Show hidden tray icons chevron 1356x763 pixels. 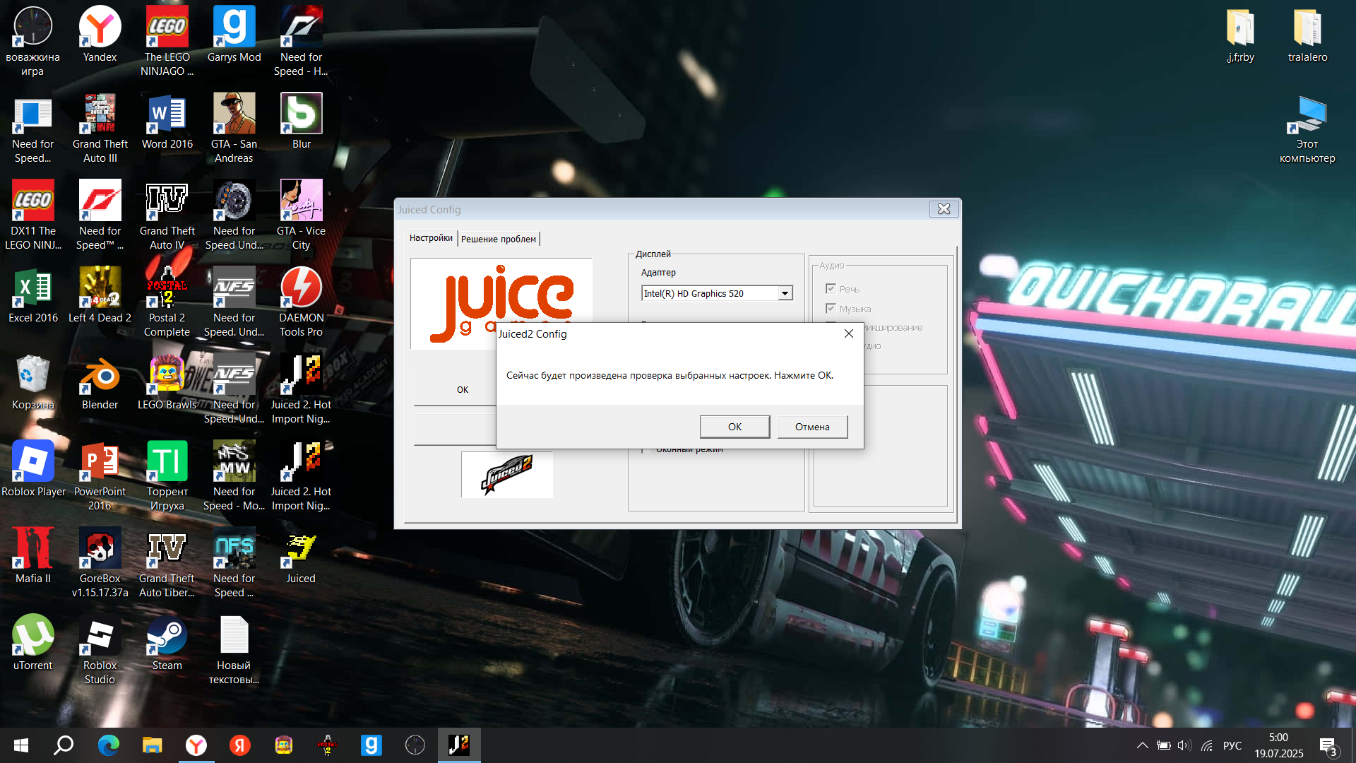(1142, 745)
